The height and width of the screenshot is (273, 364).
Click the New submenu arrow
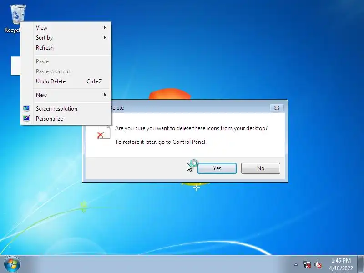click(105, 95)
